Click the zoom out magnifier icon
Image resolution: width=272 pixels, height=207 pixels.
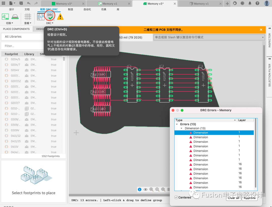pyautogui.click(x=157, y=189)
